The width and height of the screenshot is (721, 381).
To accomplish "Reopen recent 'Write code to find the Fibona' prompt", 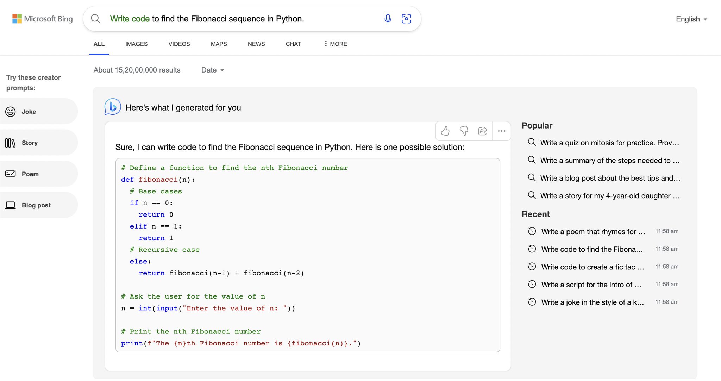I will coord(592,249).
